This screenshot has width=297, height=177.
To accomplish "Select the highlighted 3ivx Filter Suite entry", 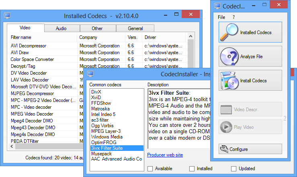I will pos(117,148).
